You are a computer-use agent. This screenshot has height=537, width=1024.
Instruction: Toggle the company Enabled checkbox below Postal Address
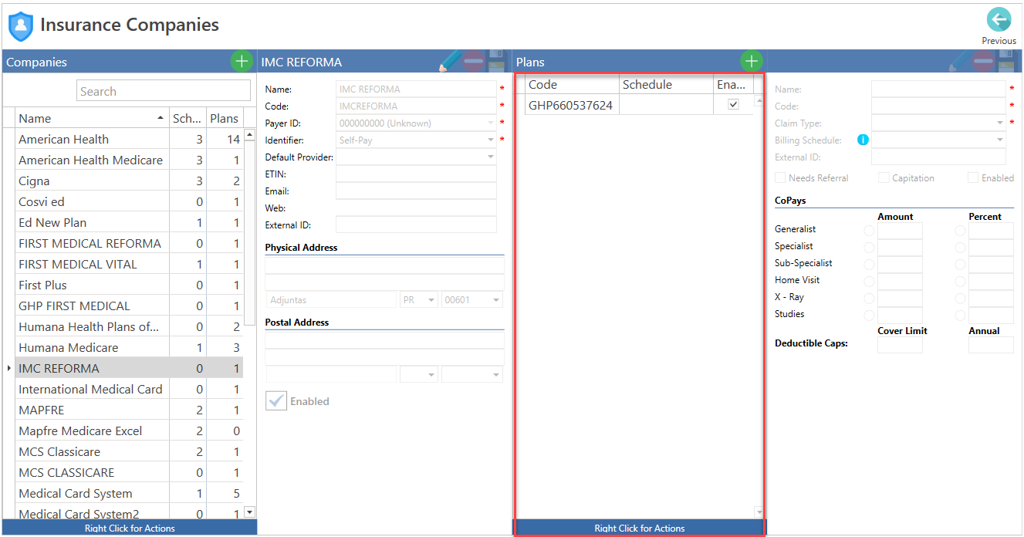point(276,400)
